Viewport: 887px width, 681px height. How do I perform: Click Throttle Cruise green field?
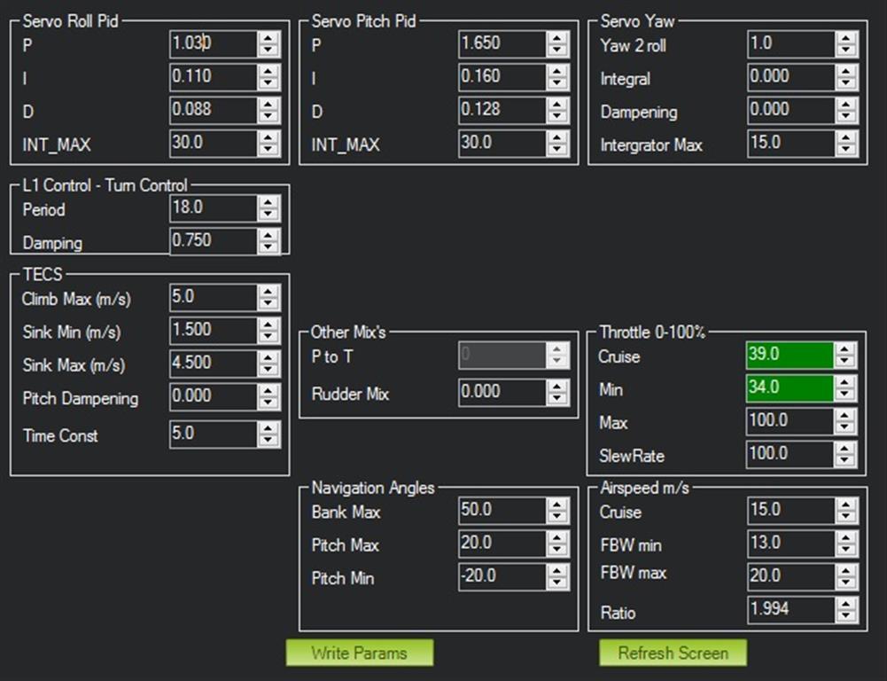[790, 356]
